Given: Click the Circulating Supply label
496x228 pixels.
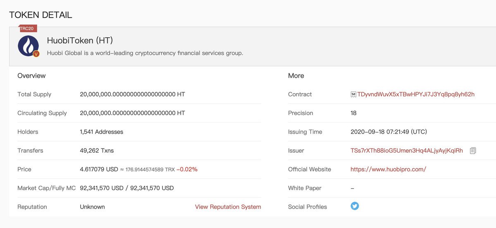Looking at the screenshot, I should tap(42, 113).
